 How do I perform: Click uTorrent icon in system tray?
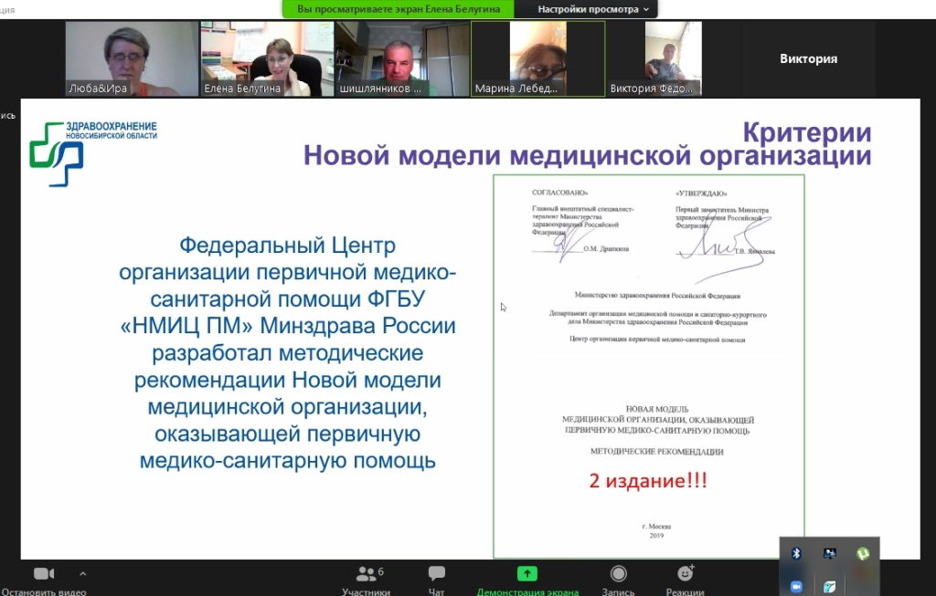(x=862, y=553)
